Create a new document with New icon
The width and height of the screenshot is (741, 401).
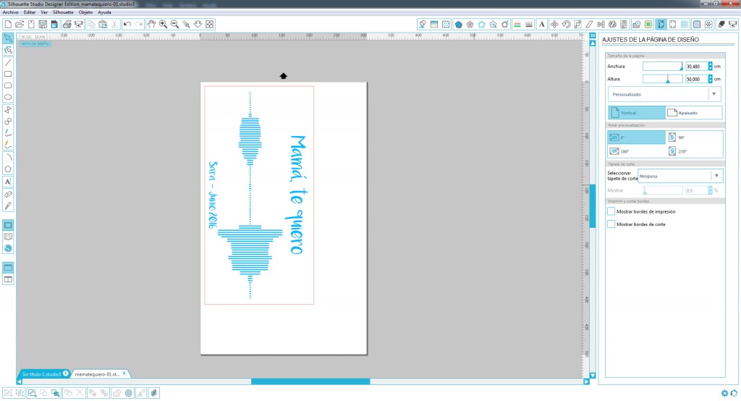click(x=8, y=24)
